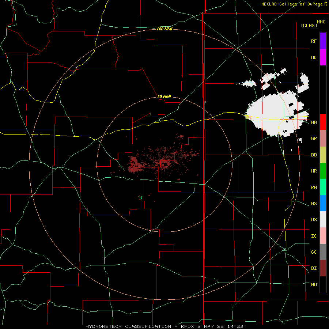Click the BI legend label

[x=314, y=268]
